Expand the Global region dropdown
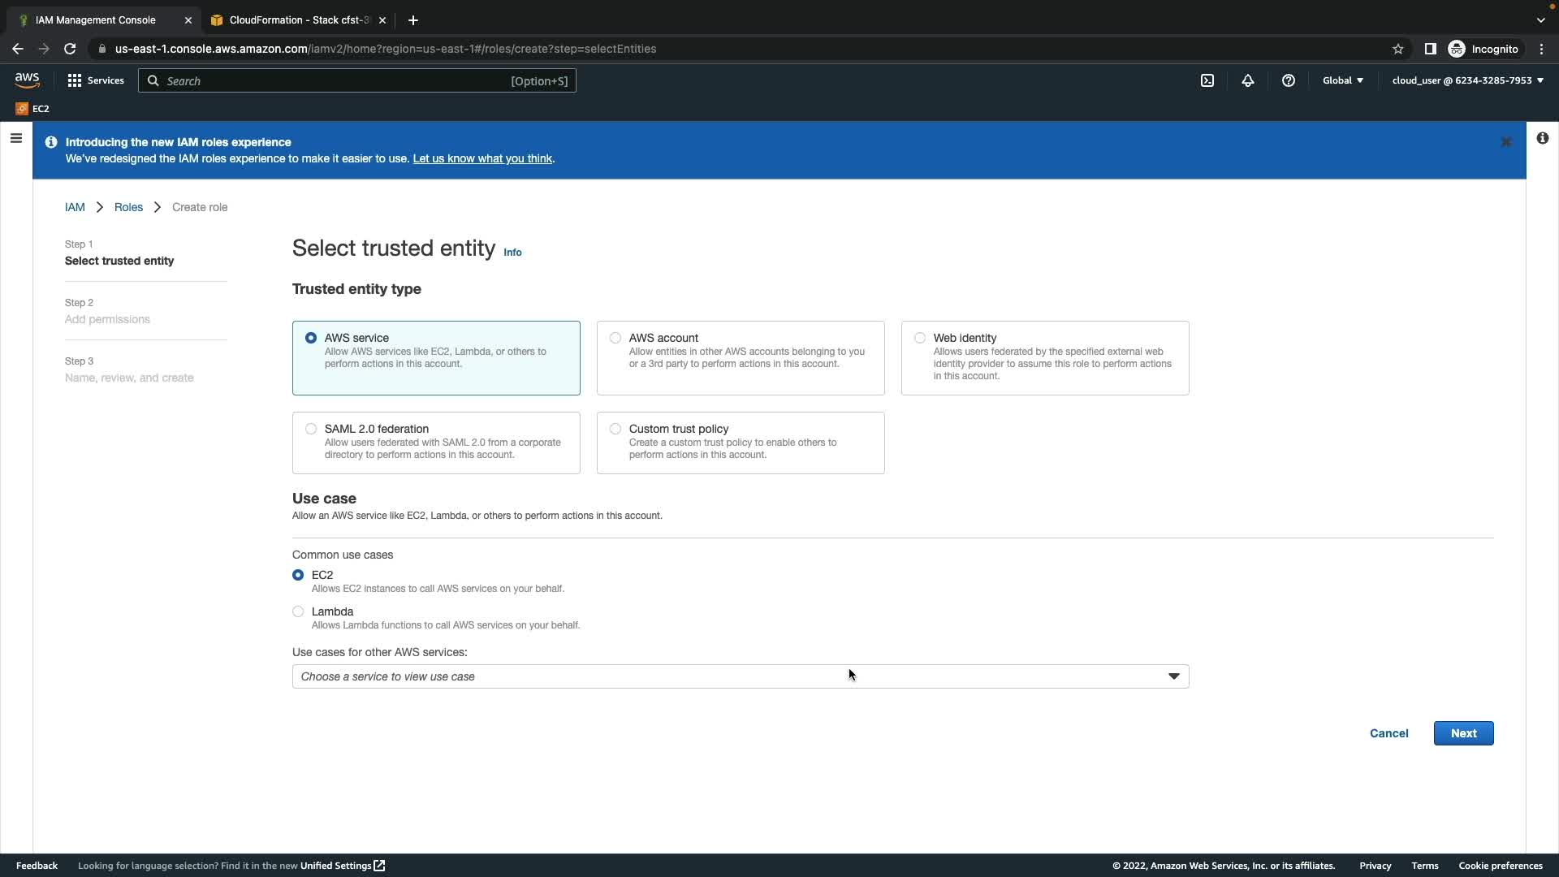This screenshot has width=1559, height=877. [x=1342, y=80]
